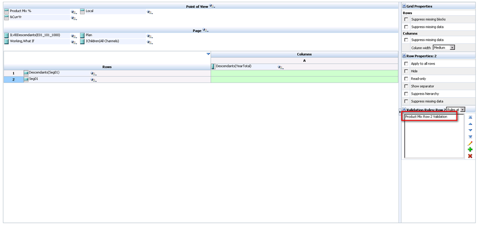Open dimension selector beside the Page heading
The height and width of the screenshot is (226, 479).
[x=205, y=30]
